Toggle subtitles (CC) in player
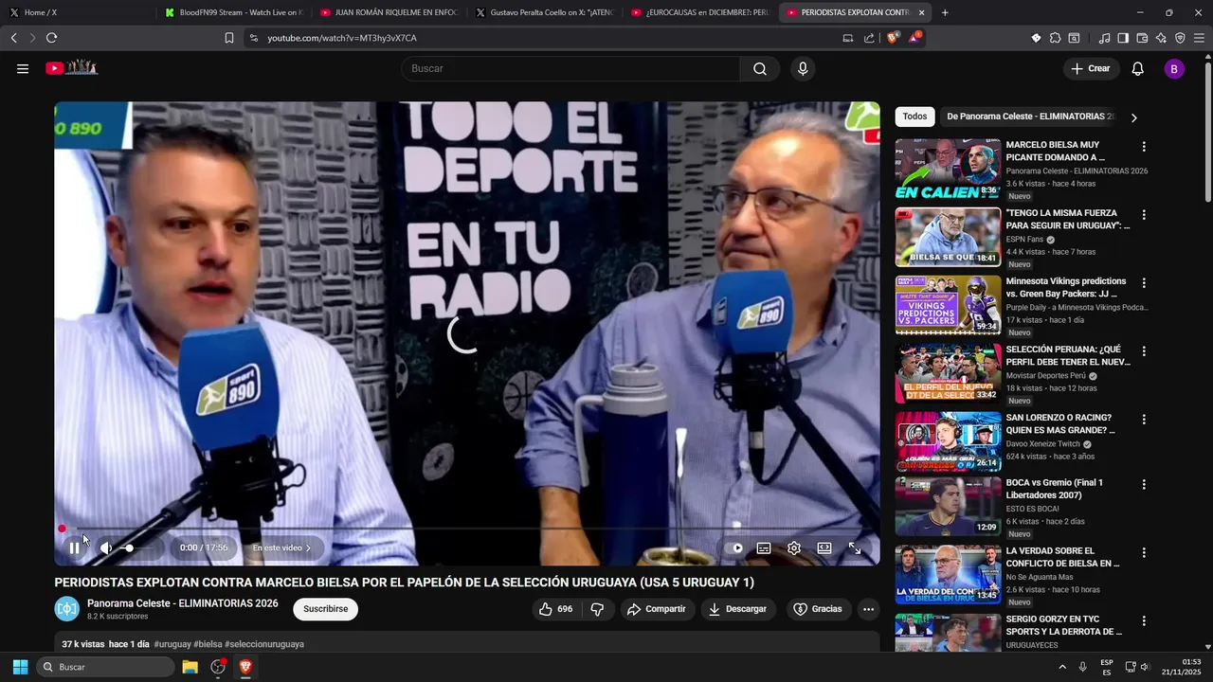The image size is (1213, 682). click(x=764, y=547)
